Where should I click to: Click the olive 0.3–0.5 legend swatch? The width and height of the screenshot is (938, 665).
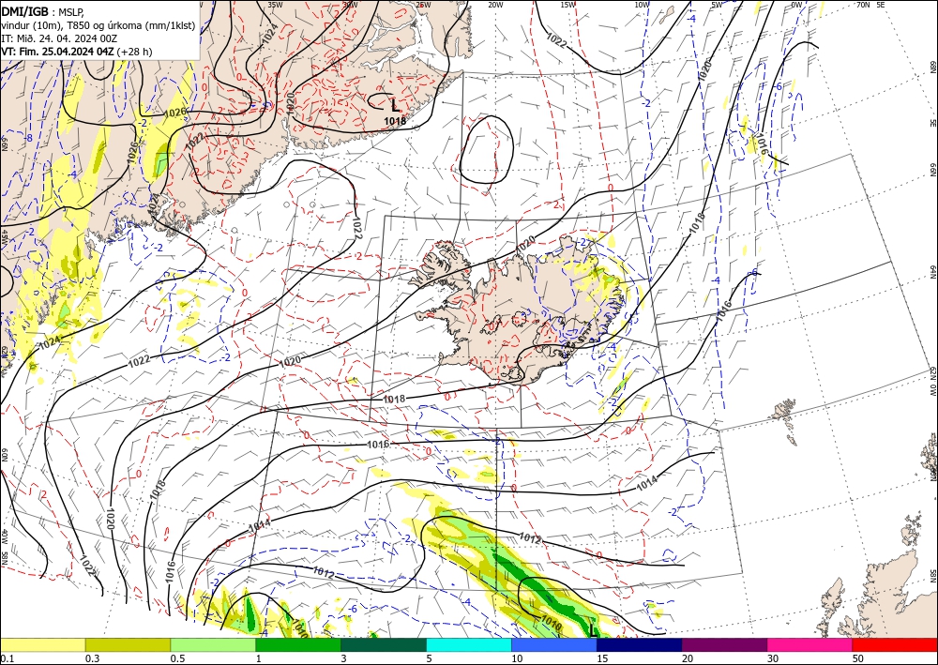(128, 644)
